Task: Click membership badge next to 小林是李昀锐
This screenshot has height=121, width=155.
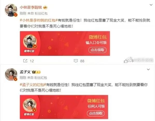Action: [45, 7]
